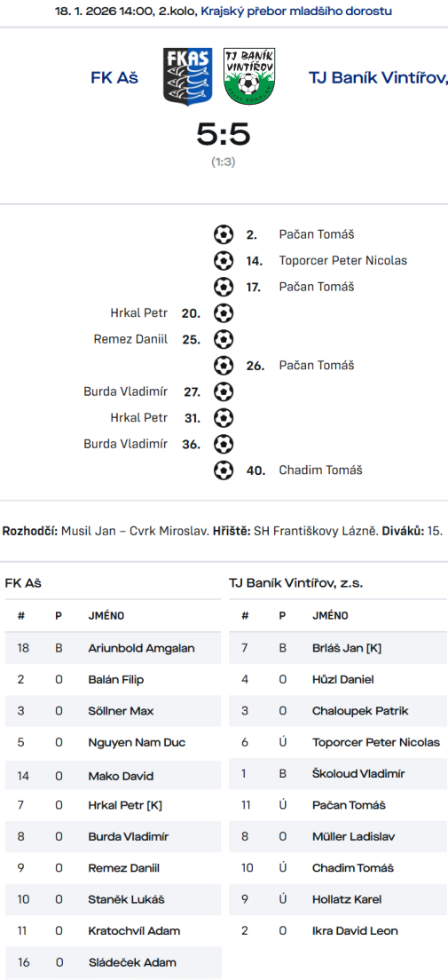Click the JMÉNO column header in the FK Aš table
The width and height of the screenshot is (448, 980).
pos(106,616)
